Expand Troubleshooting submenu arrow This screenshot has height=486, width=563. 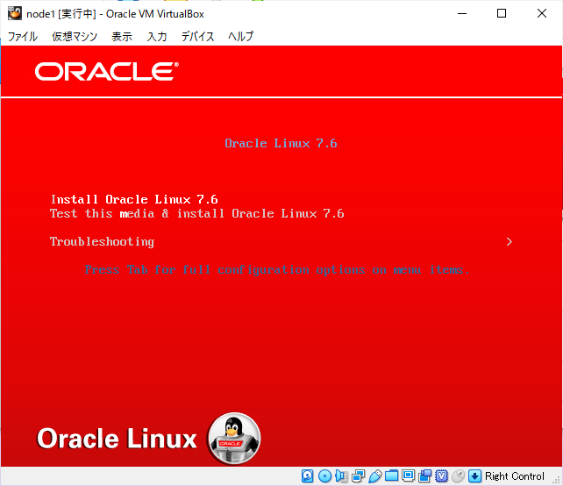click(510, 242)
